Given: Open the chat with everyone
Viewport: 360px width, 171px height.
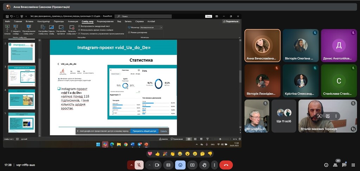Looking at the screenshot, I should point(344,165).
